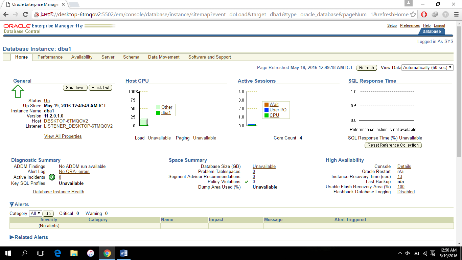Image resolution: width=462 pixels, height=260 pixels.
Task: Click the Usable Flash Recovery Area value 100
Action: (401, 187)
